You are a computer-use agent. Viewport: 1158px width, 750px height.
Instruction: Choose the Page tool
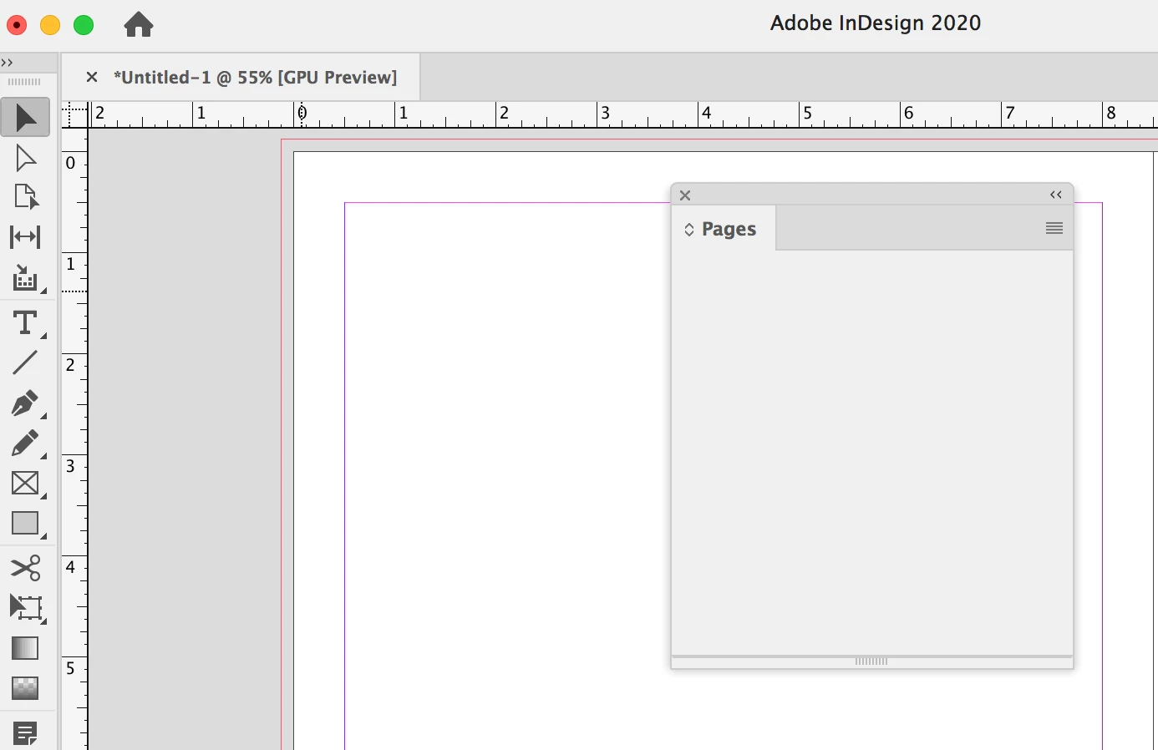point(25,197)
